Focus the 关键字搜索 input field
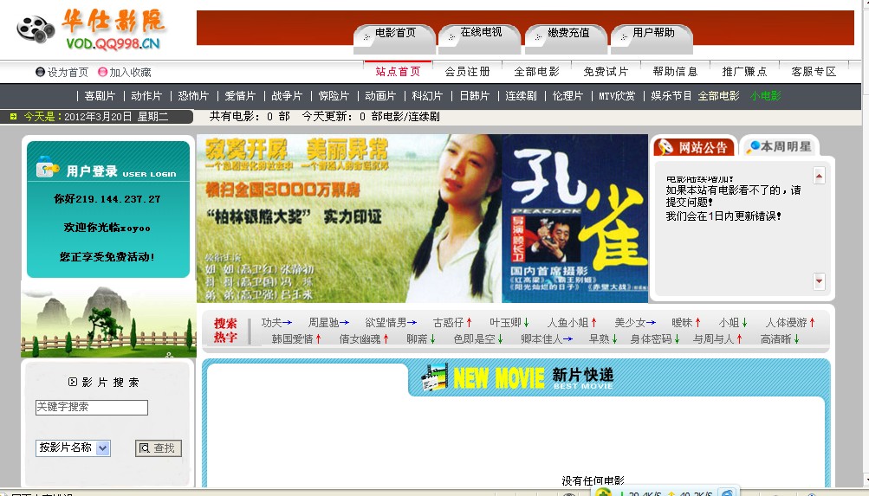Image resolution: width=869 pixels, height=496 pixels. (92, 408)
